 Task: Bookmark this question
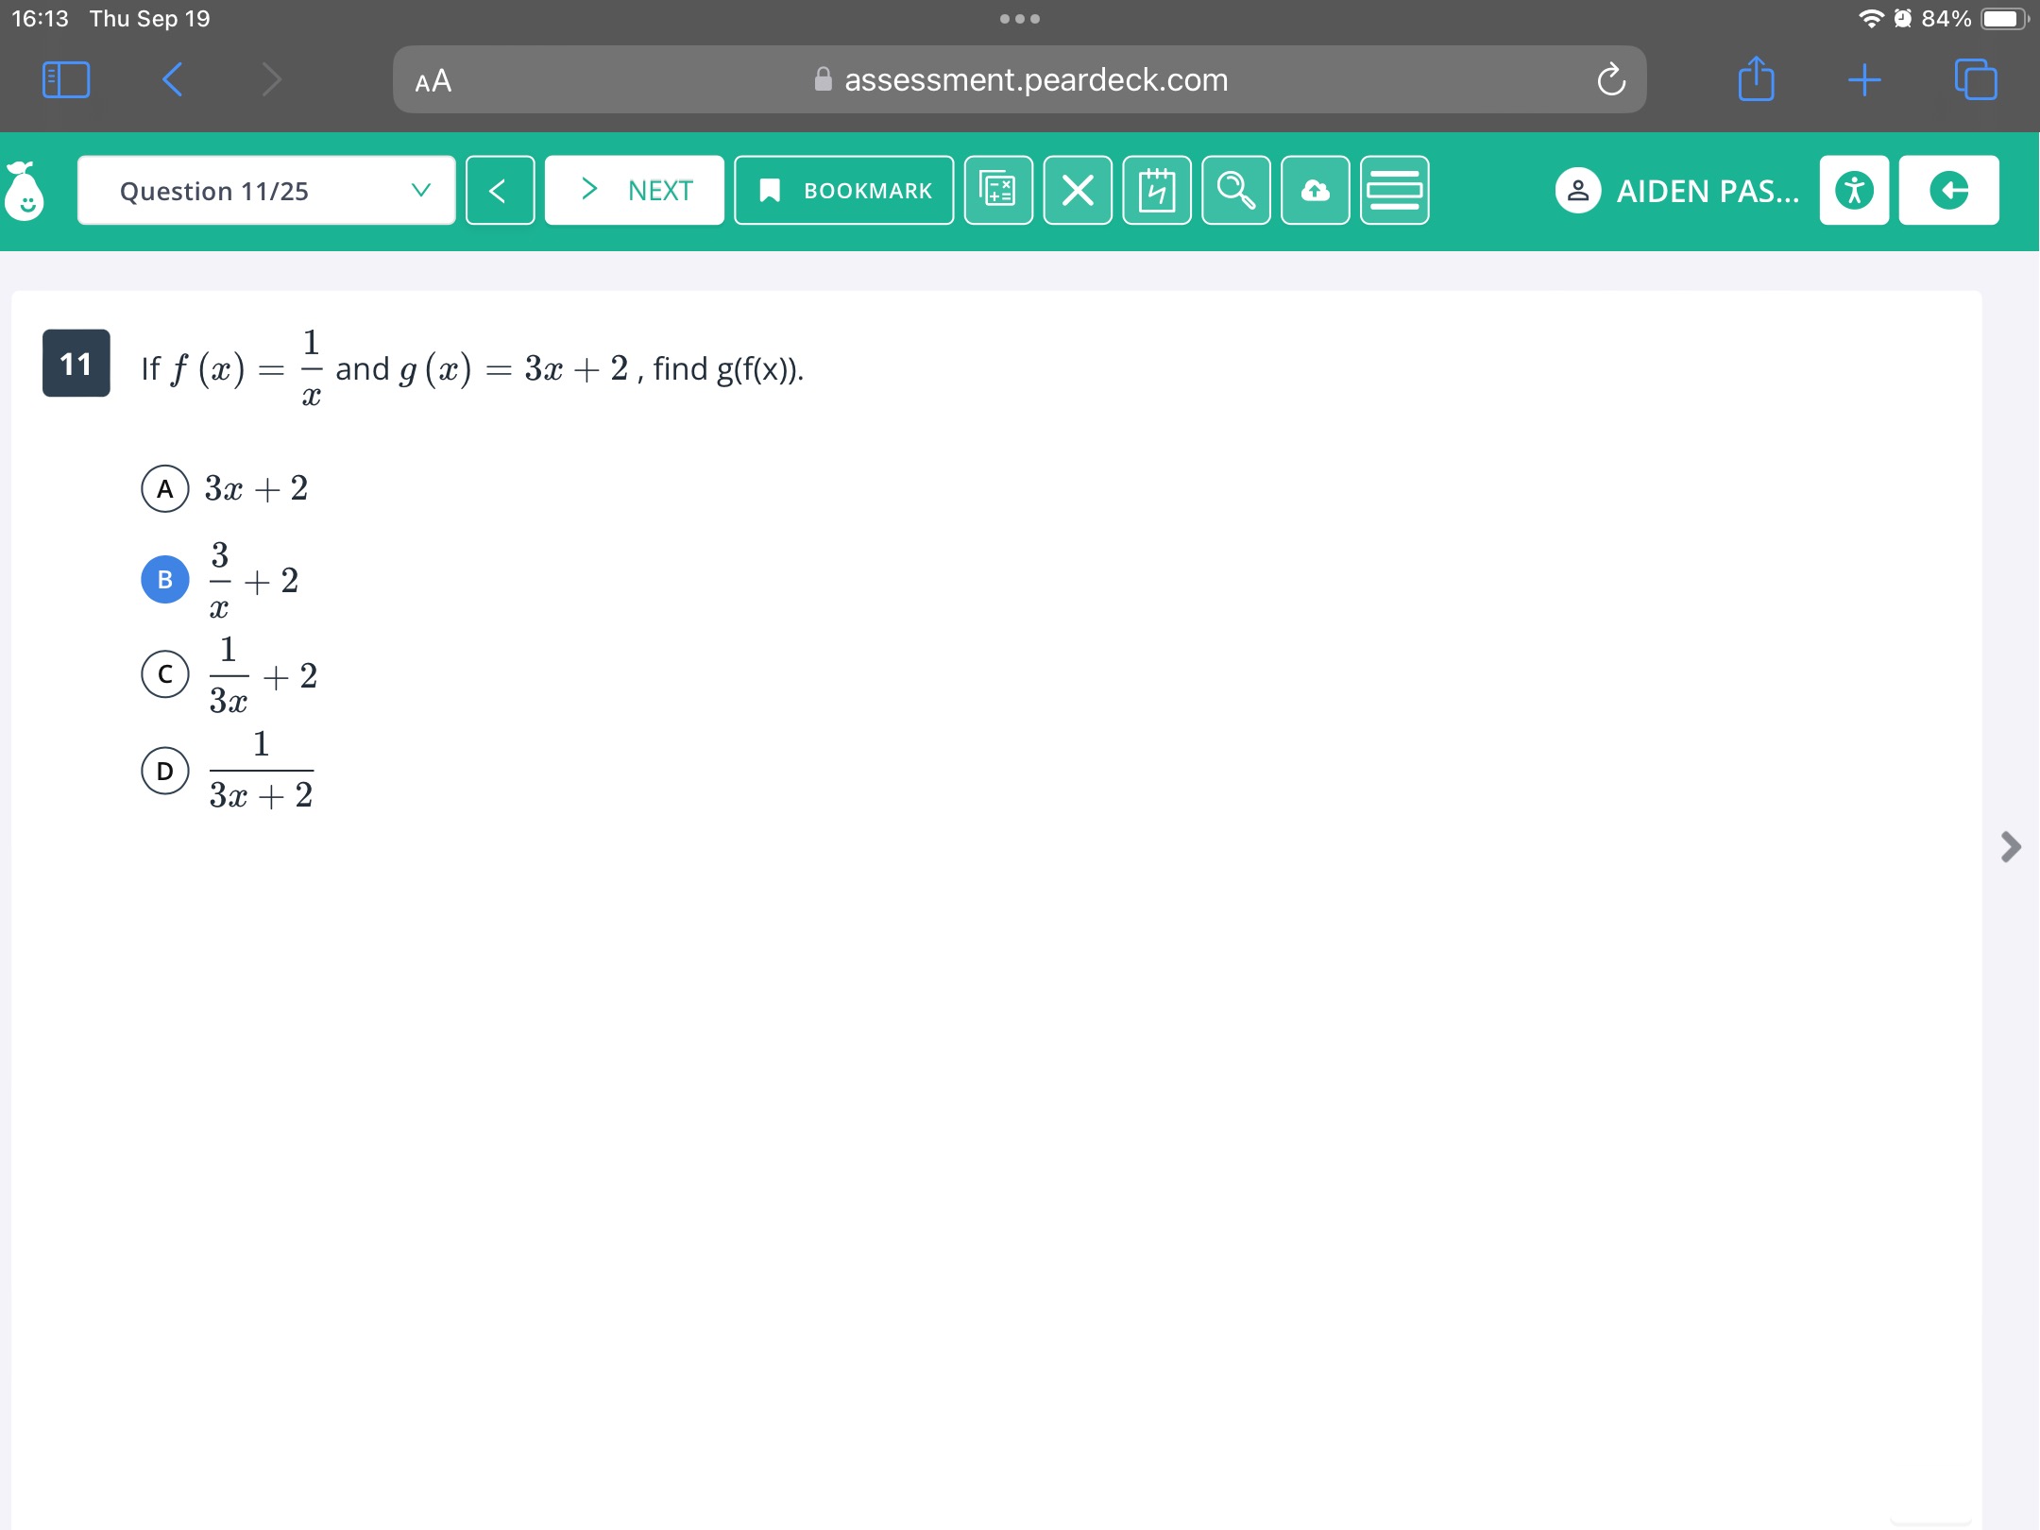(843, 190)
